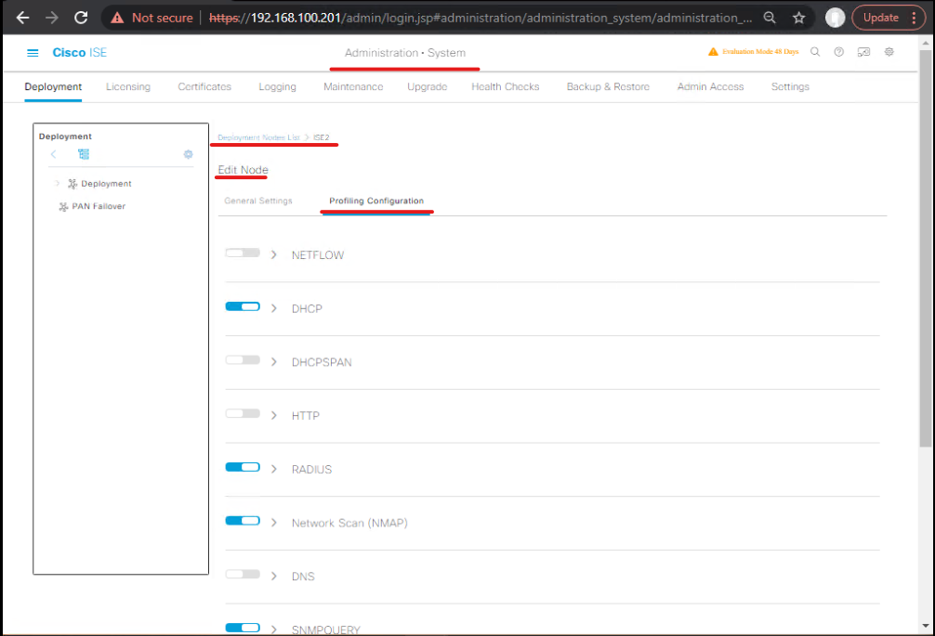Click browser back arrow
Viewport: 935px width, 636px height.
(22, 18)
